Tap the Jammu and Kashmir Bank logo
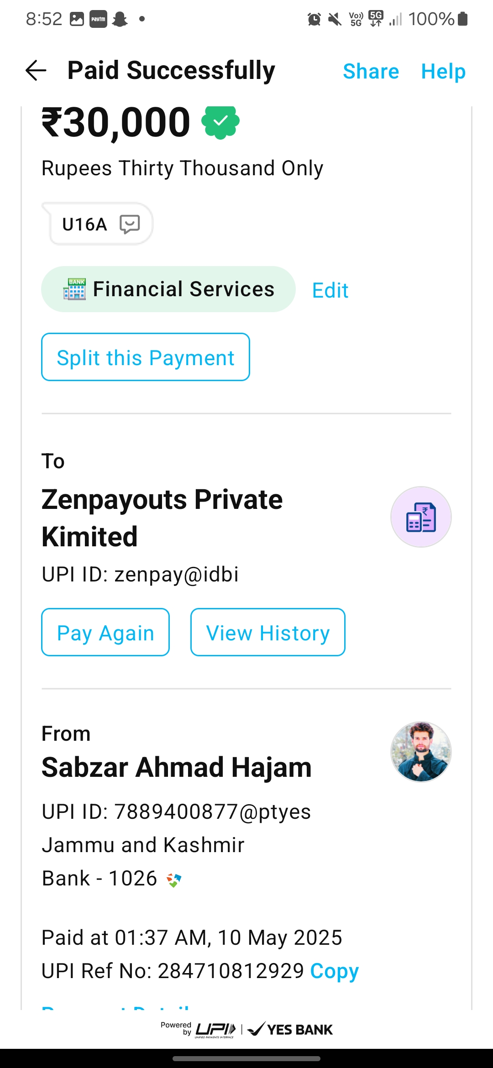The image size is (493, 1068). tap(174, 880)
